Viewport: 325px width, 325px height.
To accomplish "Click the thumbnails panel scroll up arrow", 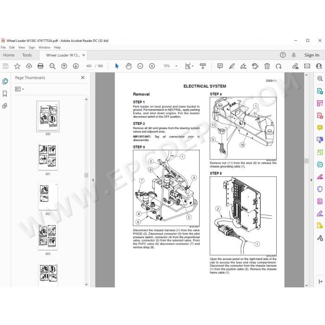I will [86, 99].
